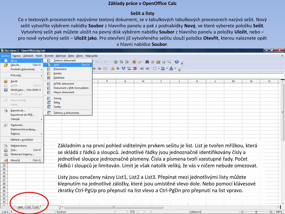The height and width of the screenshot is (214, 285).
Task: Open the Borders dropdown arrow
Action: 159,69
